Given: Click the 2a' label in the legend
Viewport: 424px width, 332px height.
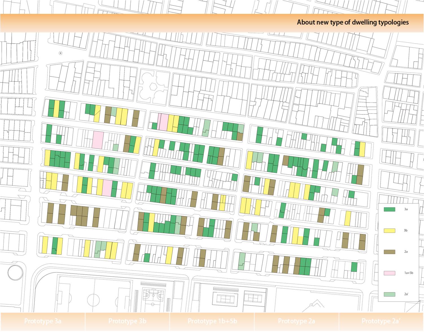Looking at the screenshot, I should coord(406,294).
